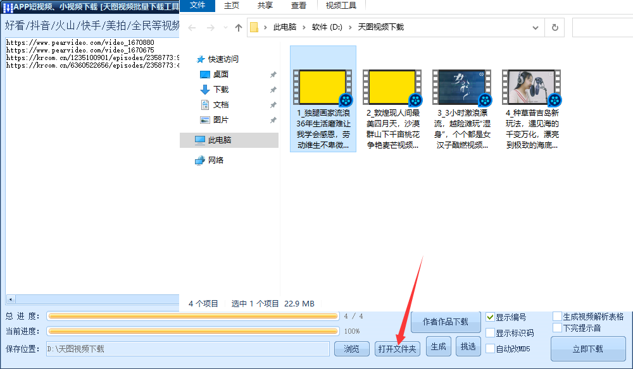
Task: Go up one folder level
Action: [239, 28]
